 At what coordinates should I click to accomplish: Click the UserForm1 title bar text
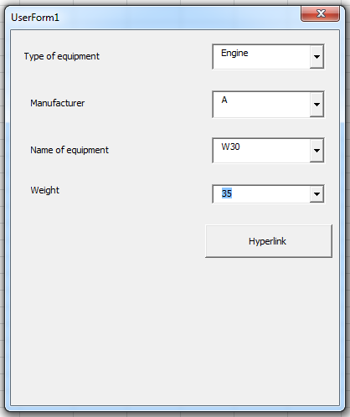click(35, 18)
